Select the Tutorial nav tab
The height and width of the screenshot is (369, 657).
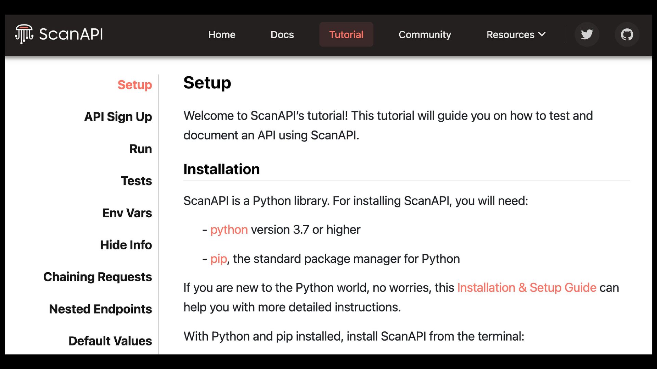(x=346, y=35)
